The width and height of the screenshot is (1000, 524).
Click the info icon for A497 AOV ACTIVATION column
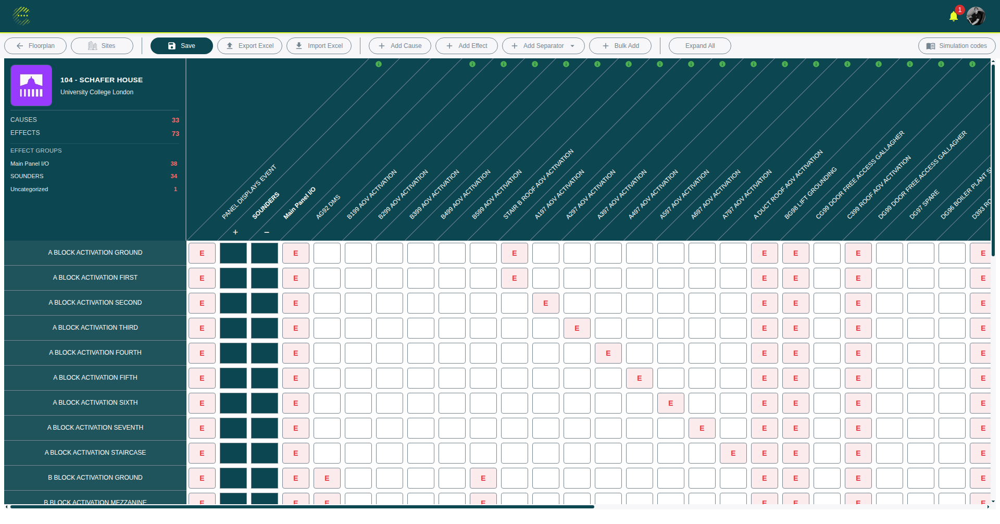785,64
